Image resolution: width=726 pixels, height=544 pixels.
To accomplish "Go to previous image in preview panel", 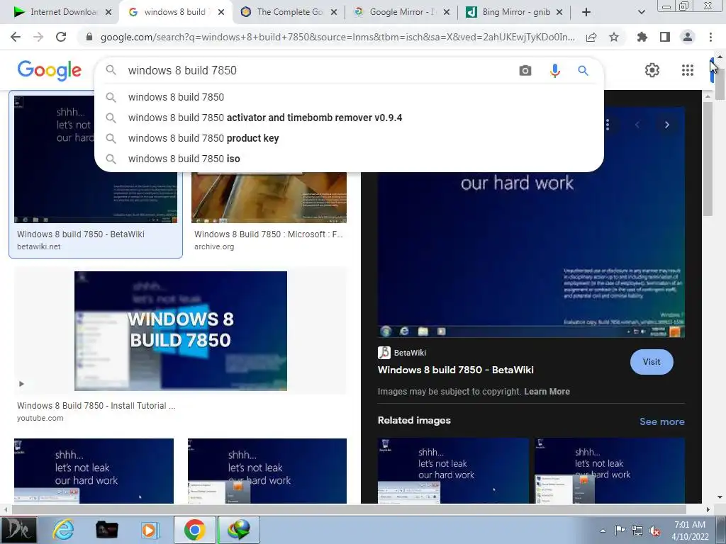I will click(x=637, y=125).
